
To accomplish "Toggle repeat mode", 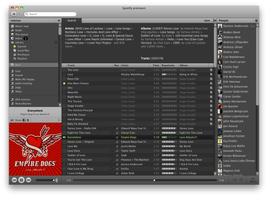I will click(x=241, y=180).
